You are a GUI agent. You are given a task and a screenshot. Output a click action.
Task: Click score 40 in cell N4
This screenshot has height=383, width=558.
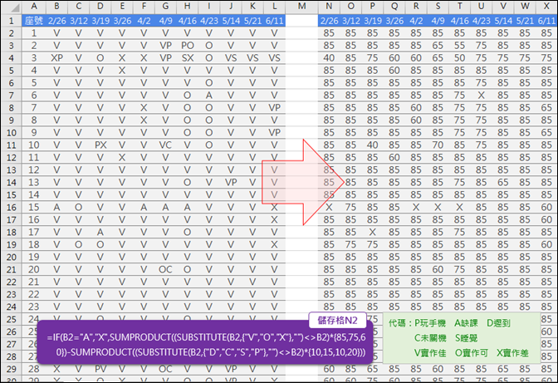(x=329, y=58)
